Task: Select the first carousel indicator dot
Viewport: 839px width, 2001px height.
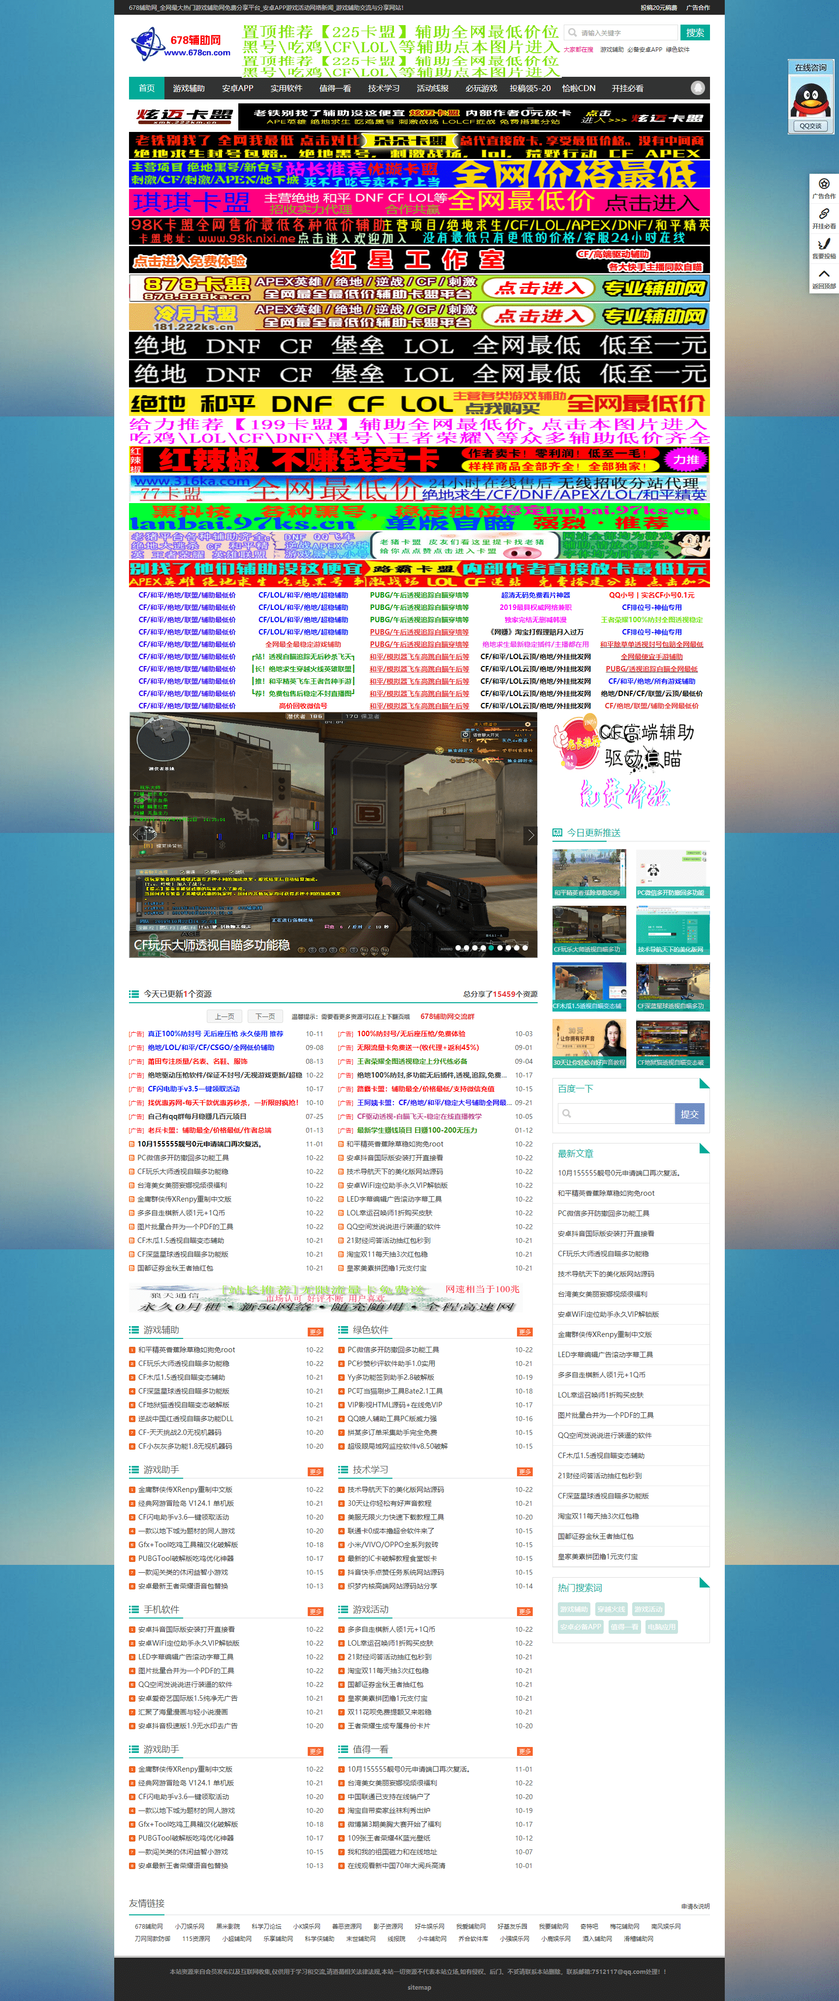Action: pos(457,948)
